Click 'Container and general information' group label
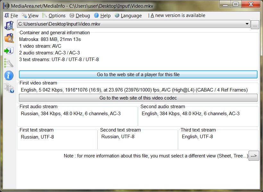Viewport: 263px width, 192px height. coord(55,32)
